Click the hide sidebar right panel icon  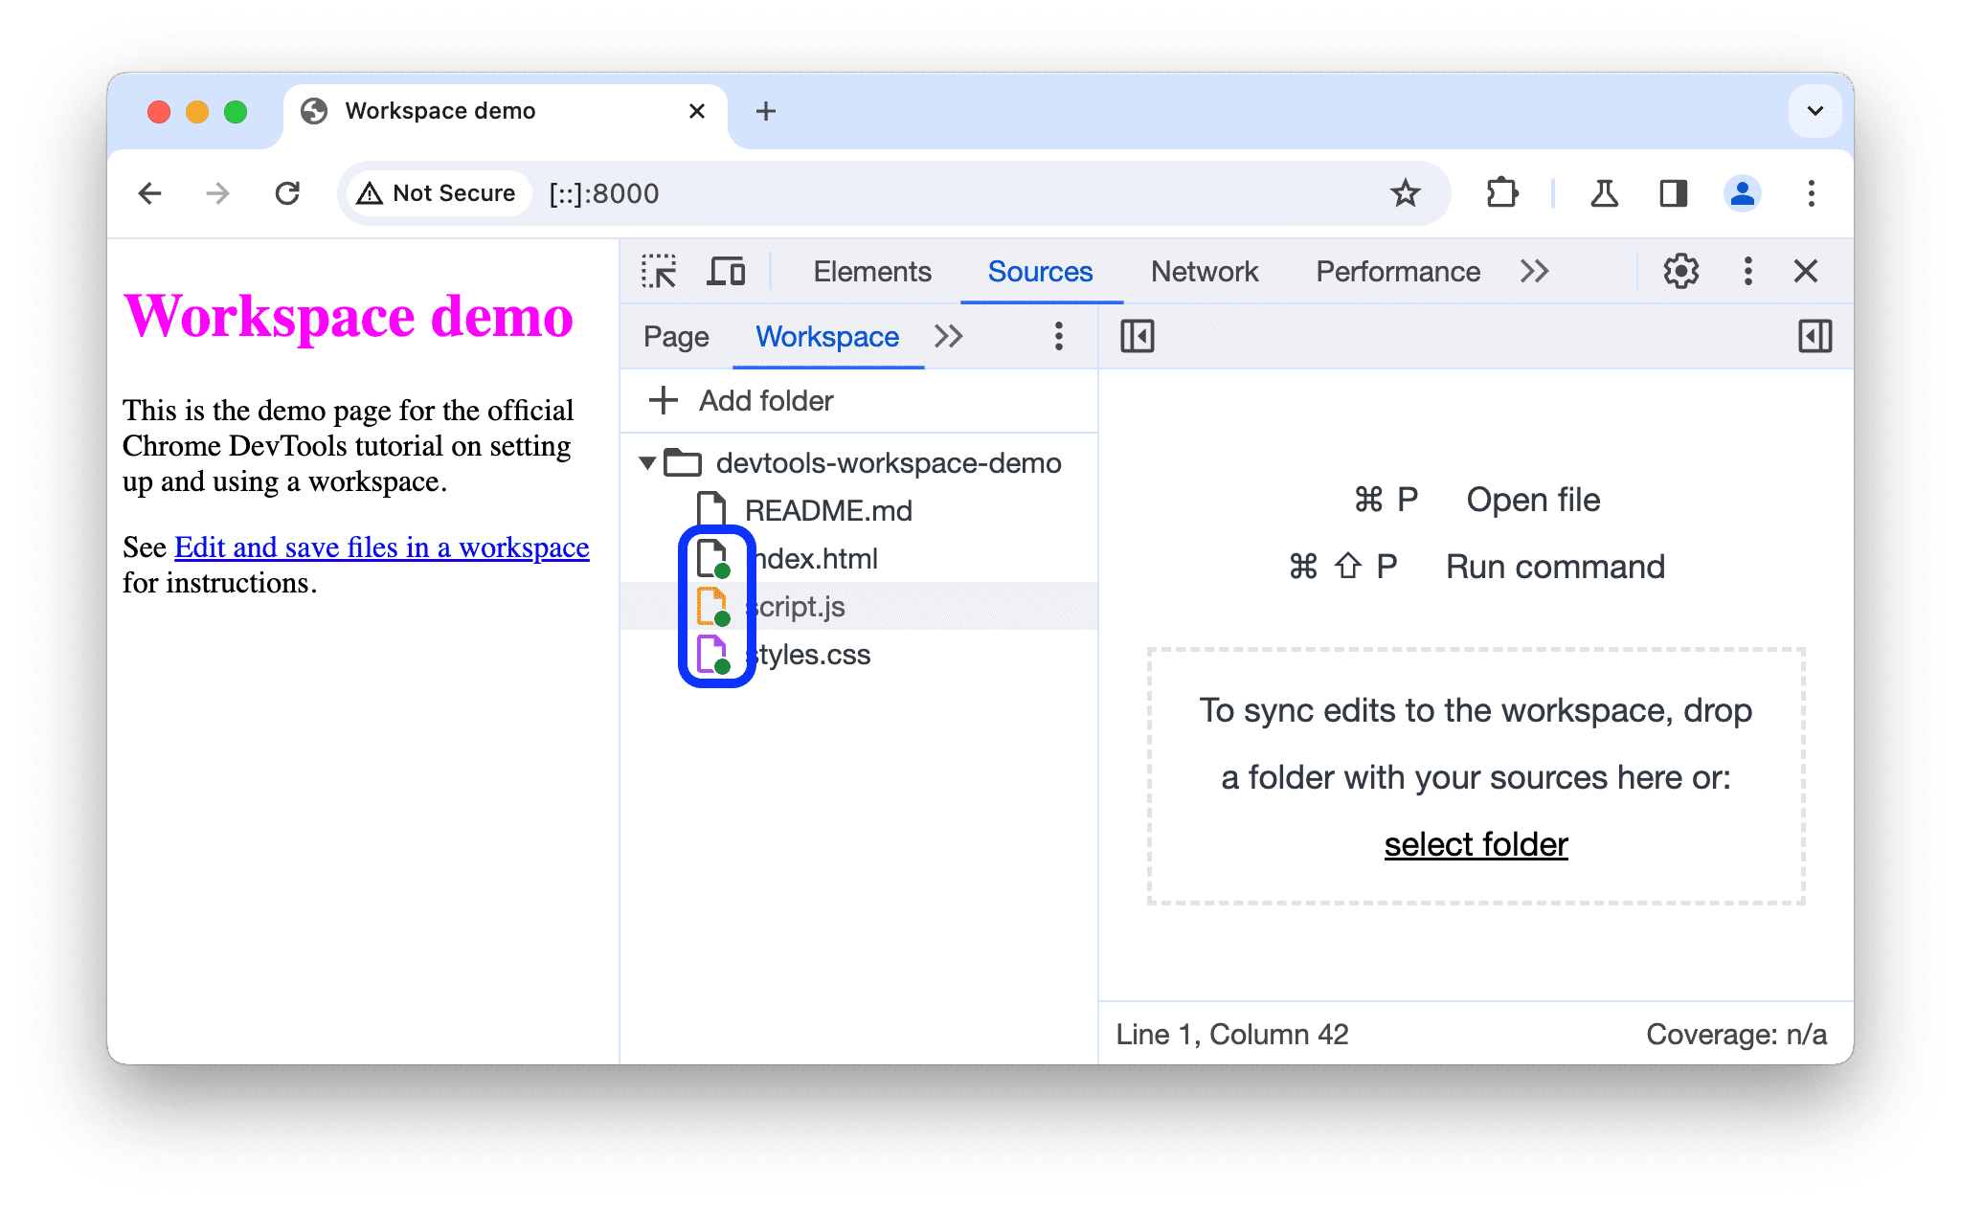(x=1814, y=336)
